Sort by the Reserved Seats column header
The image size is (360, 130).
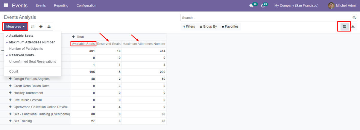click(x=109, y=44)
